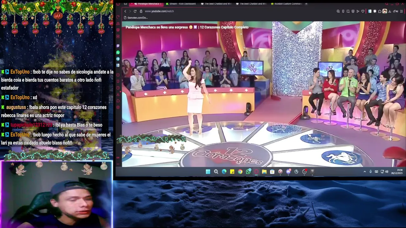Open the Opera GX menu logo
The image size is (406, 228).
tap(118, 4)
